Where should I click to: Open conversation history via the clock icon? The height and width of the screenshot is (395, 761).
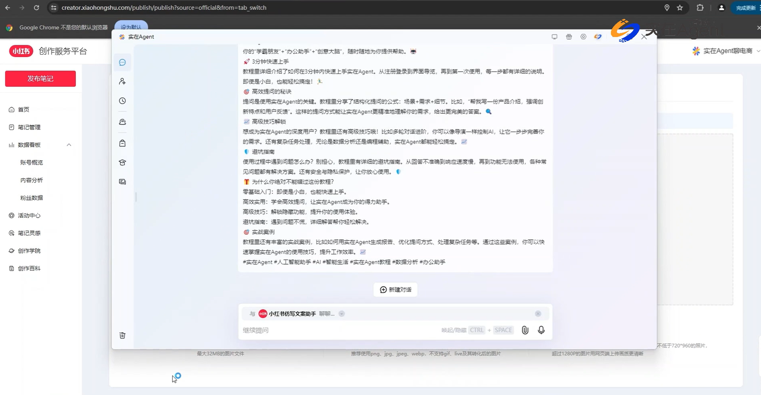pos(122,101)
